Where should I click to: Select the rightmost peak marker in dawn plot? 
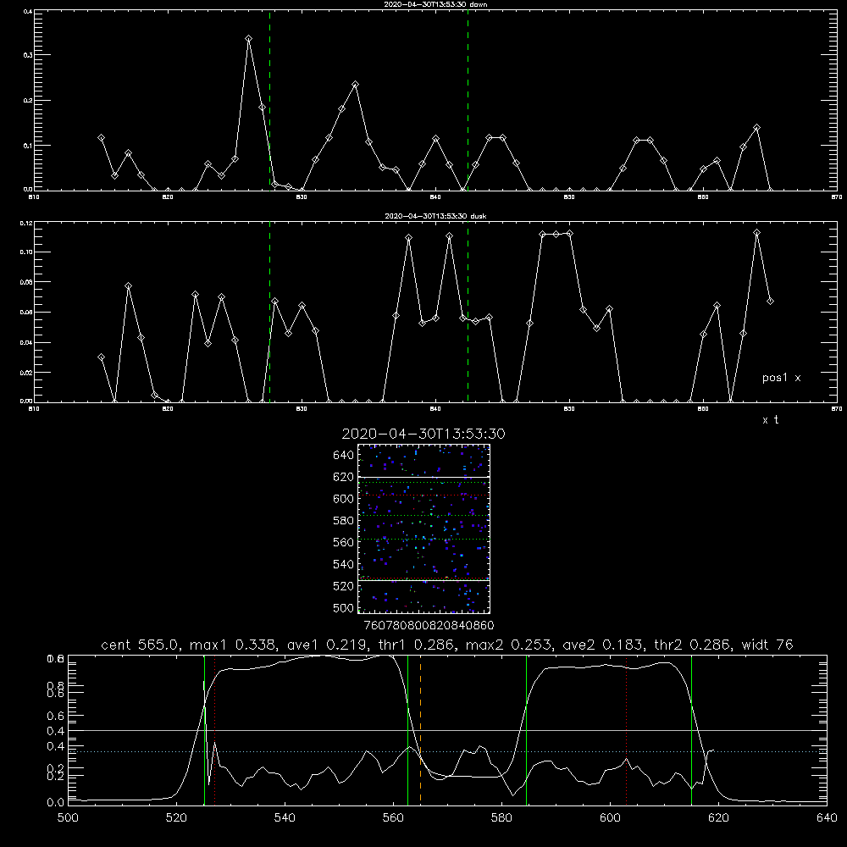tap(756, 128)
